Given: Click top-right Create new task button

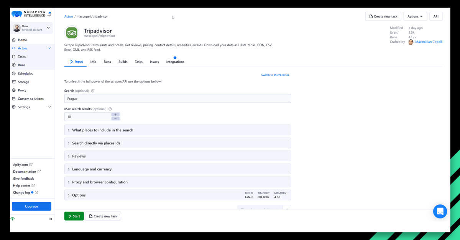Looking at the screenshot, I should [x=383, y=16].
